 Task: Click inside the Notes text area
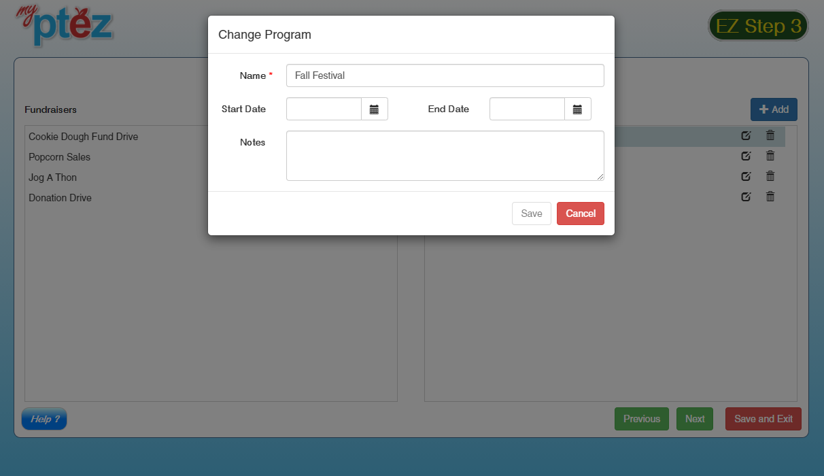[445, 156]
